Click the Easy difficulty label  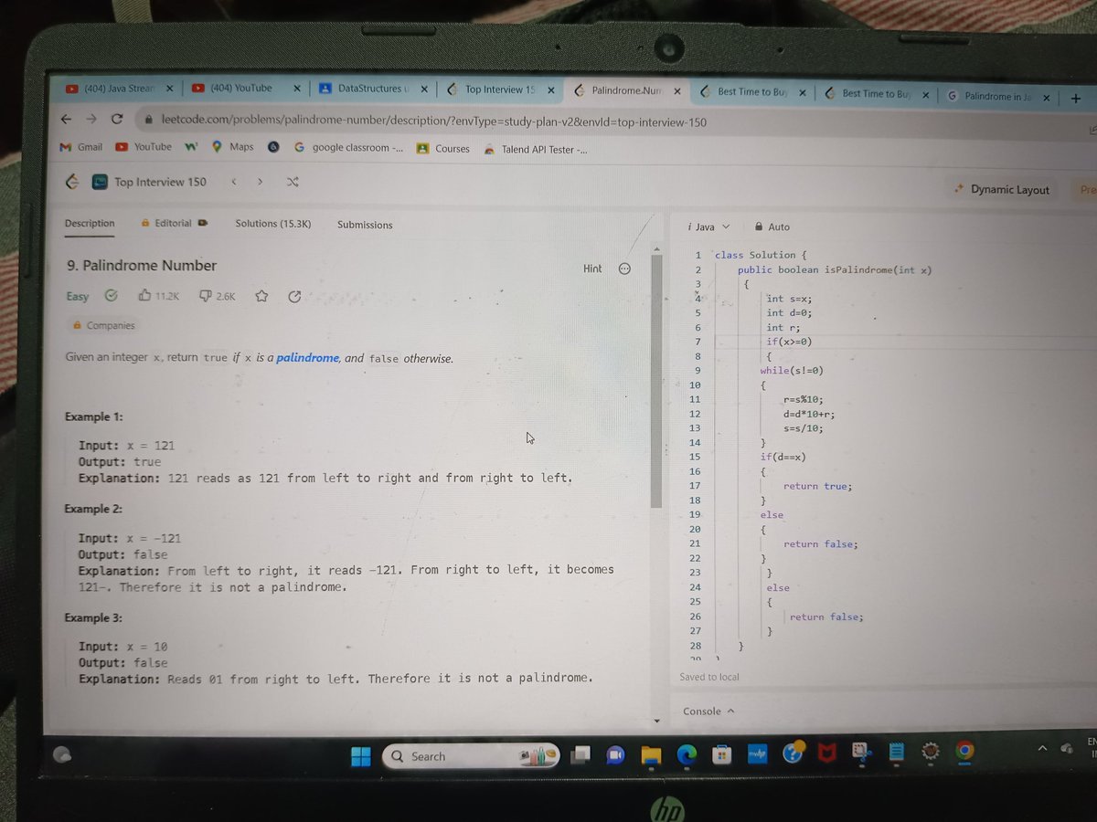pyautogui.click(x=78, y=296)
